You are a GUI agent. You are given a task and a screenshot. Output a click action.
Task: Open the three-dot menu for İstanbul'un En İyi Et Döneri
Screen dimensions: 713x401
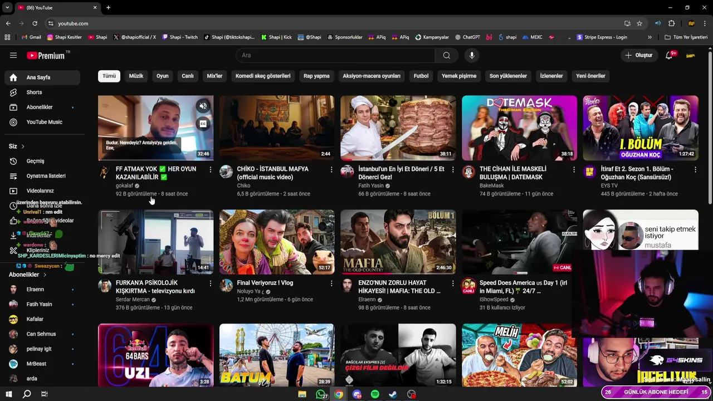tap(452, 169)
